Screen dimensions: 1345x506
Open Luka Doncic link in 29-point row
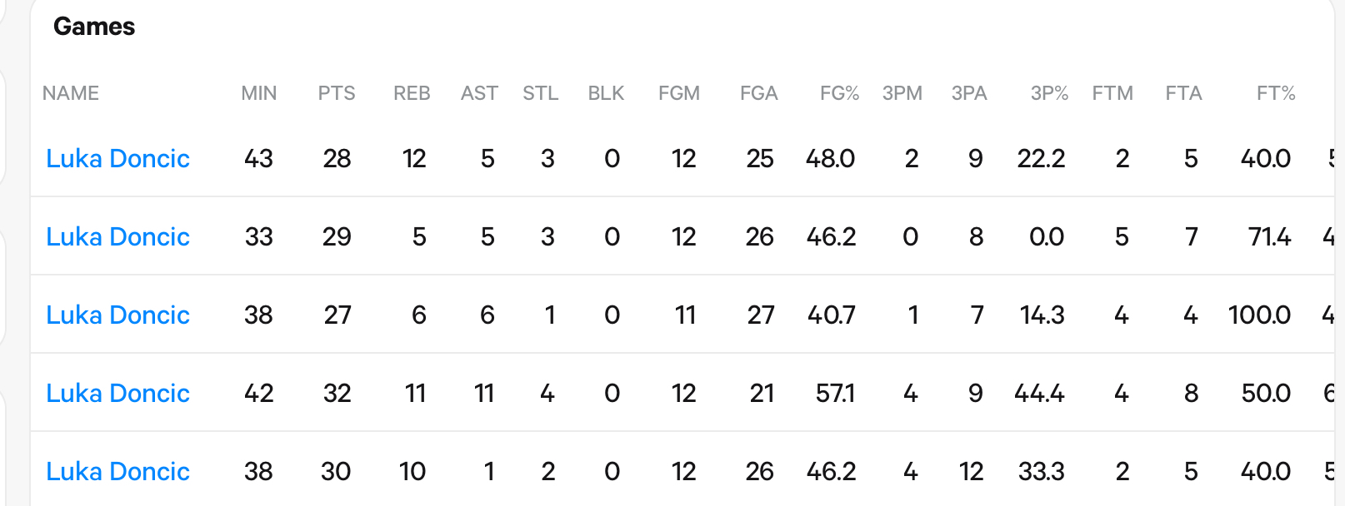[x=117, y=236]
